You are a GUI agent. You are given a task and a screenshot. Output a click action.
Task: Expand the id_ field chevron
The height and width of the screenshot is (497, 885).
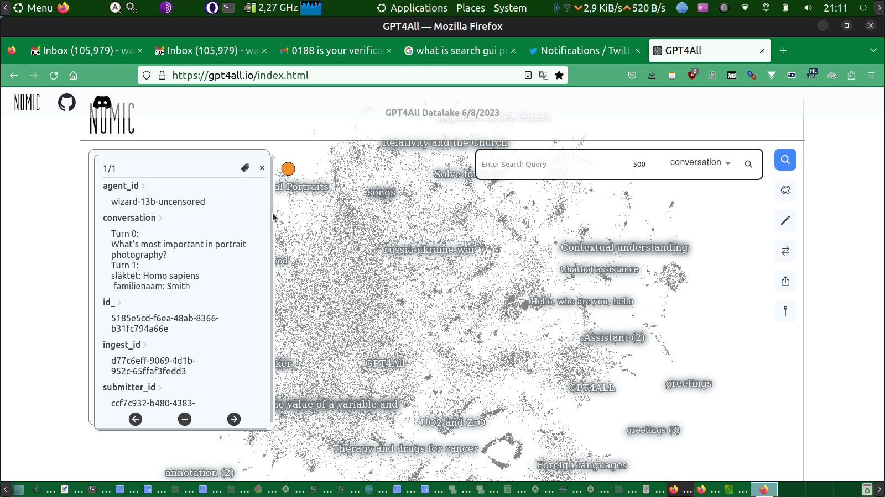[x=119, y=303]
